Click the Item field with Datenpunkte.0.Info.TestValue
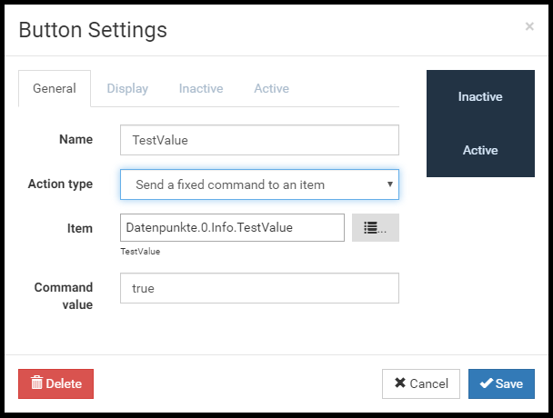553x418 pixels. pos(232,228)
